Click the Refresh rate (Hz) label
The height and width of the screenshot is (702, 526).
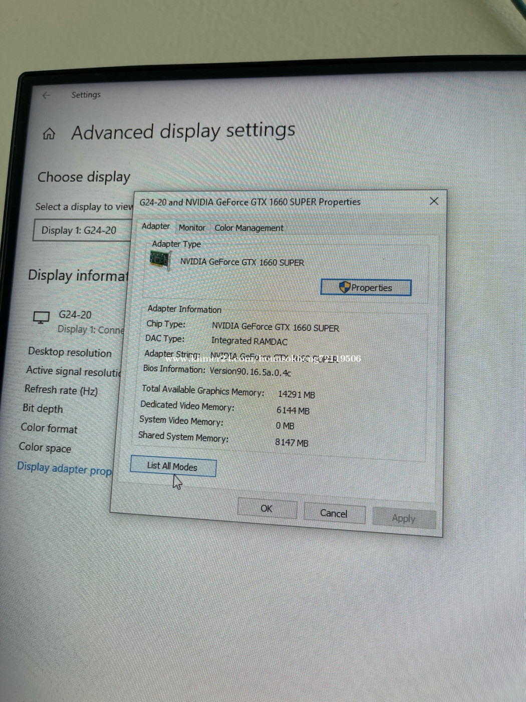pos(61,390)
